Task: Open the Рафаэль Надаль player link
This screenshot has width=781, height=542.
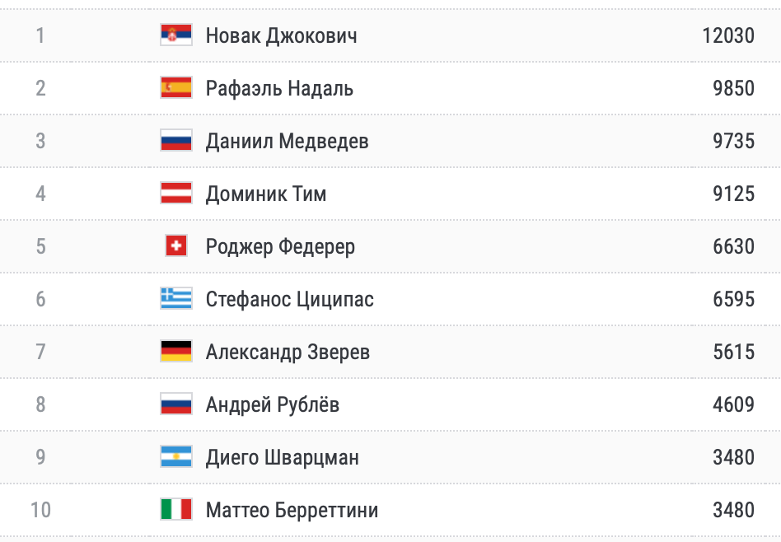Action: (279, 88)
